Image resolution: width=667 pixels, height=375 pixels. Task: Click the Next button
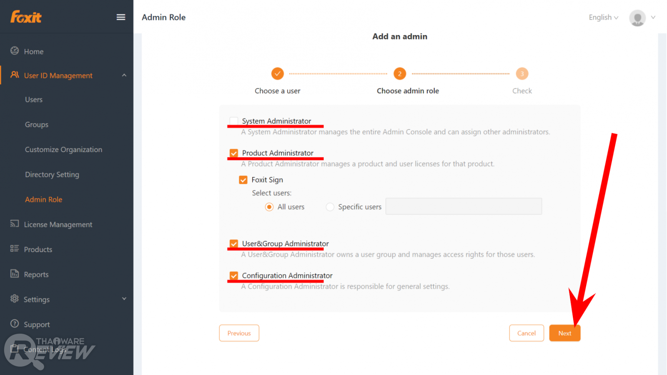[x=564, y=333]
